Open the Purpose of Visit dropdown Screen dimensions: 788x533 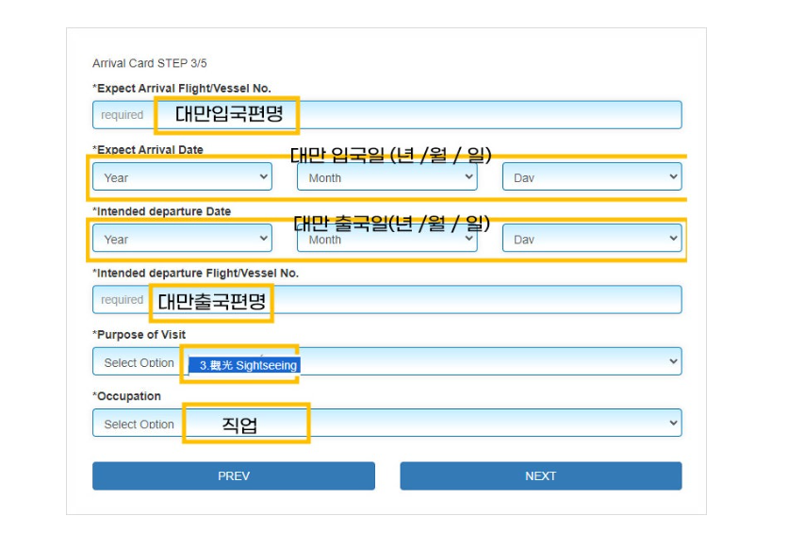(387, 361)
